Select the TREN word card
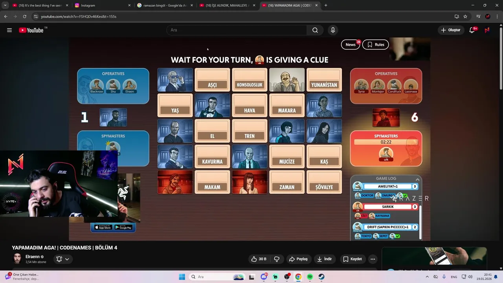 pos(250,131)
